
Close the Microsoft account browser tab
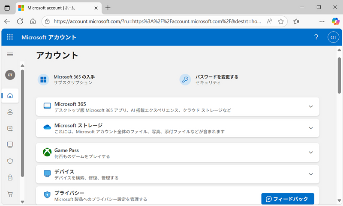point(96,8)
